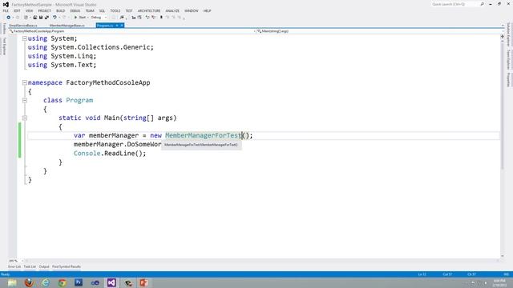Click the Save toolbar icon
Screen dimensions: 513x288
[x=41, y=18]
